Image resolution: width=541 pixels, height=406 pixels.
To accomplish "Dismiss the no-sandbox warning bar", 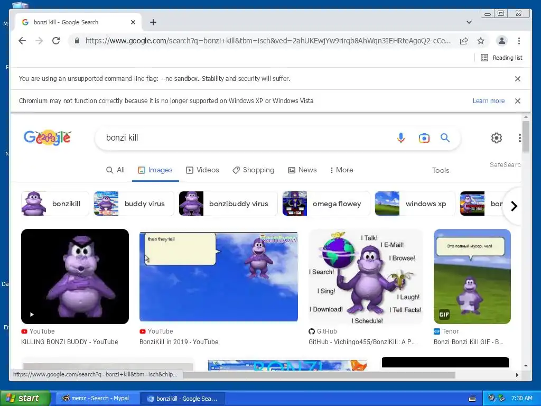I will [x=518, y=79].
